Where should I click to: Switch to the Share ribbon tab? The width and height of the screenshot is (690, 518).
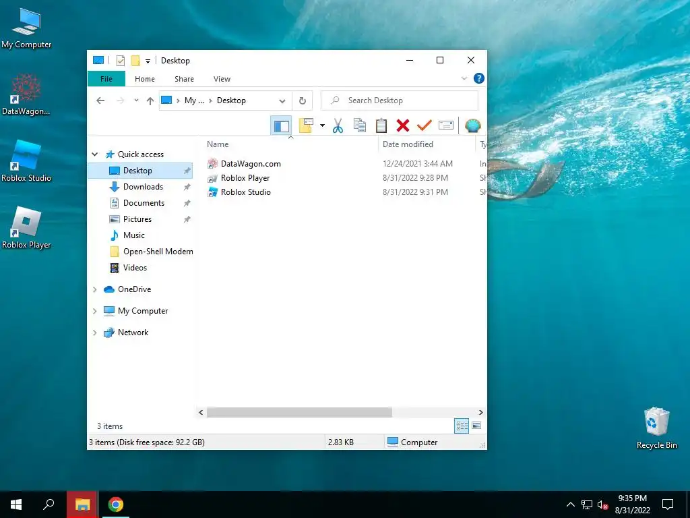pyautogui.click(x=184, y=79)
